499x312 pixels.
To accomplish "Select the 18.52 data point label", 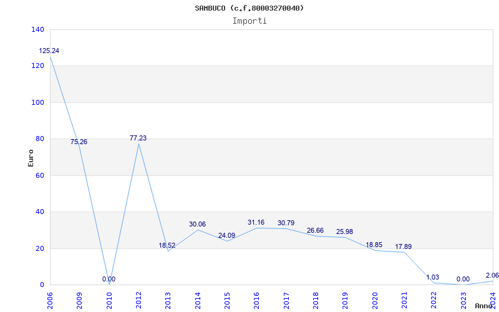I will (167, 245).
